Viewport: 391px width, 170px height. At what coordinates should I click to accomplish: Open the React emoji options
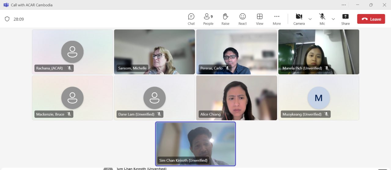(243, 19)
